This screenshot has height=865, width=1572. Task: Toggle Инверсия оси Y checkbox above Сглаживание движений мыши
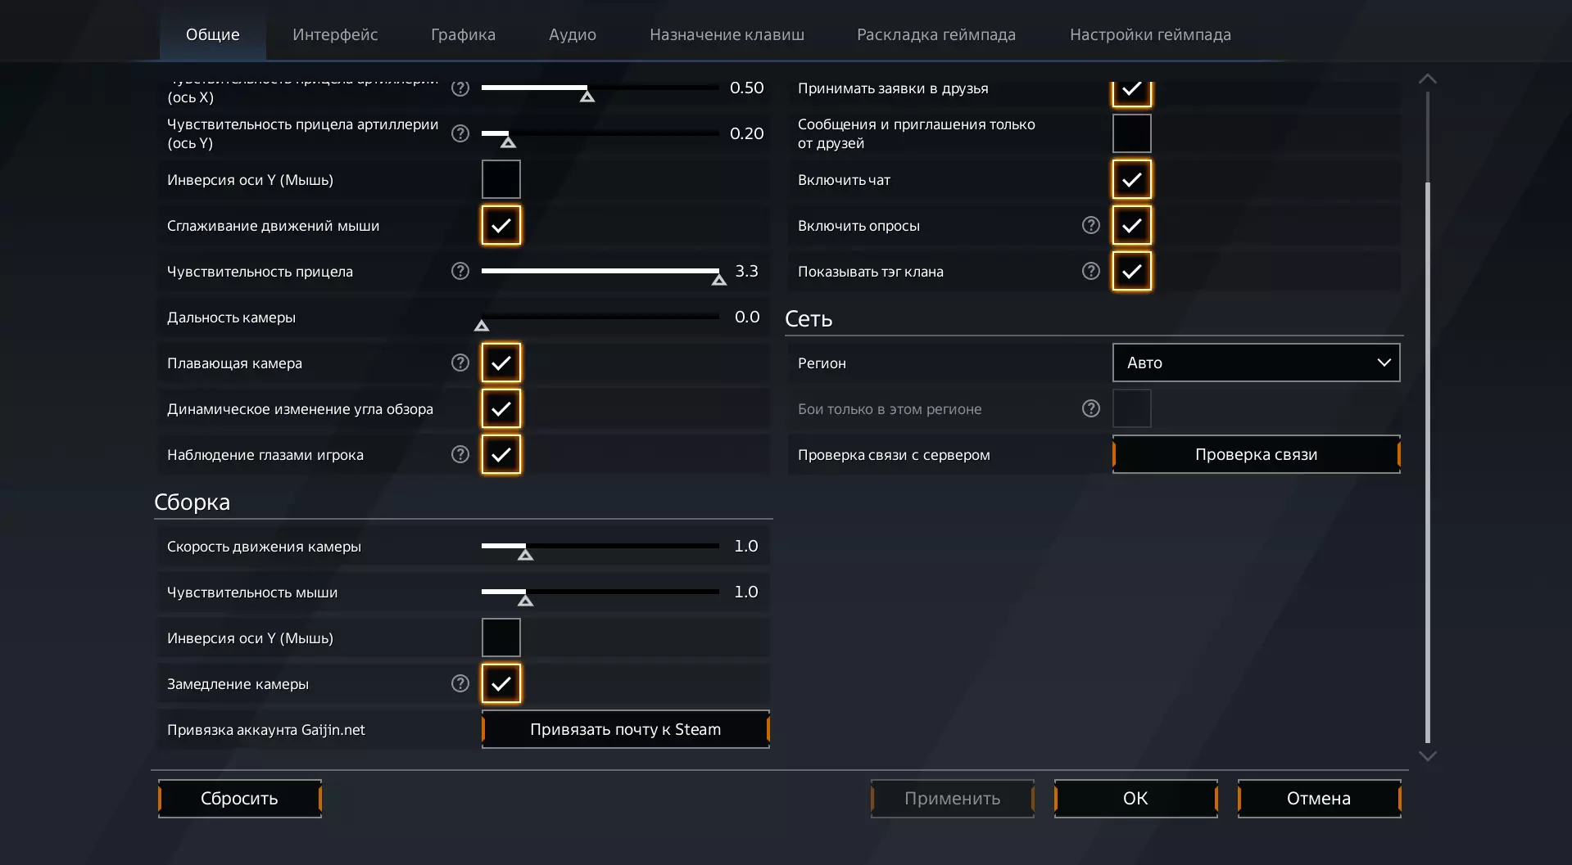(x=501, y=179)
